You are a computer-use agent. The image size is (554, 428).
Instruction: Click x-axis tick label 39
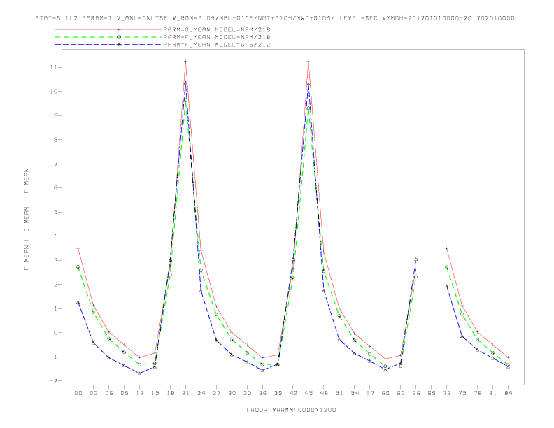(x=278, y=393)
